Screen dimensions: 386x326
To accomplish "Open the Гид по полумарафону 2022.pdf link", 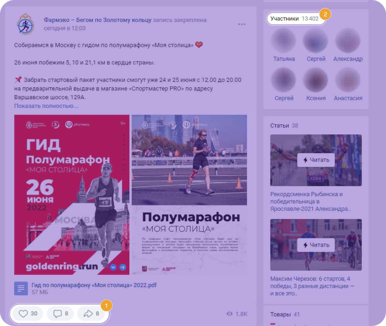I will coord(94,285).
